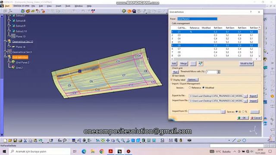Expand the Extract.10 tree node
The width and height of the screenshot is (276, 155).
pos(9,31)
